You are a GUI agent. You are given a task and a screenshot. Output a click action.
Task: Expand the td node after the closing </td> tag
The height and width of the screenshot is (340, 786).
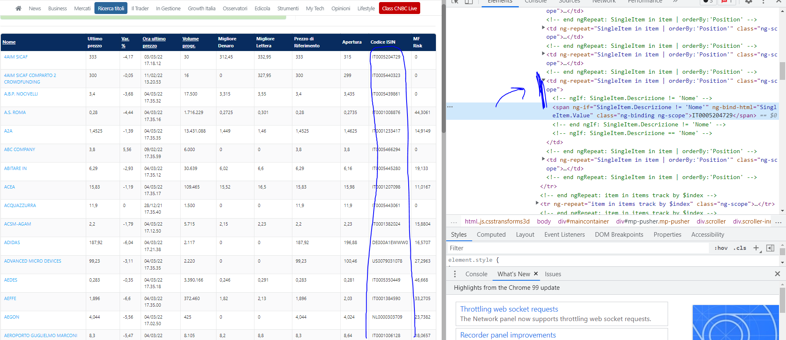pos(543,159)
